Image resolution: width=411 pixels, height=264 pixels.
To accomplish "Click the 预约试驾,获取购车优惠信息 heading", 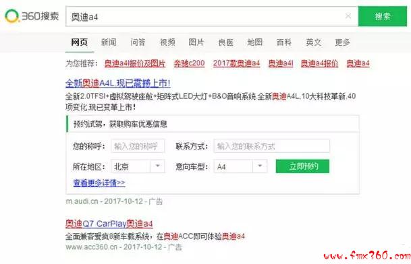I will pyautogui.click(x=120, y=124).
